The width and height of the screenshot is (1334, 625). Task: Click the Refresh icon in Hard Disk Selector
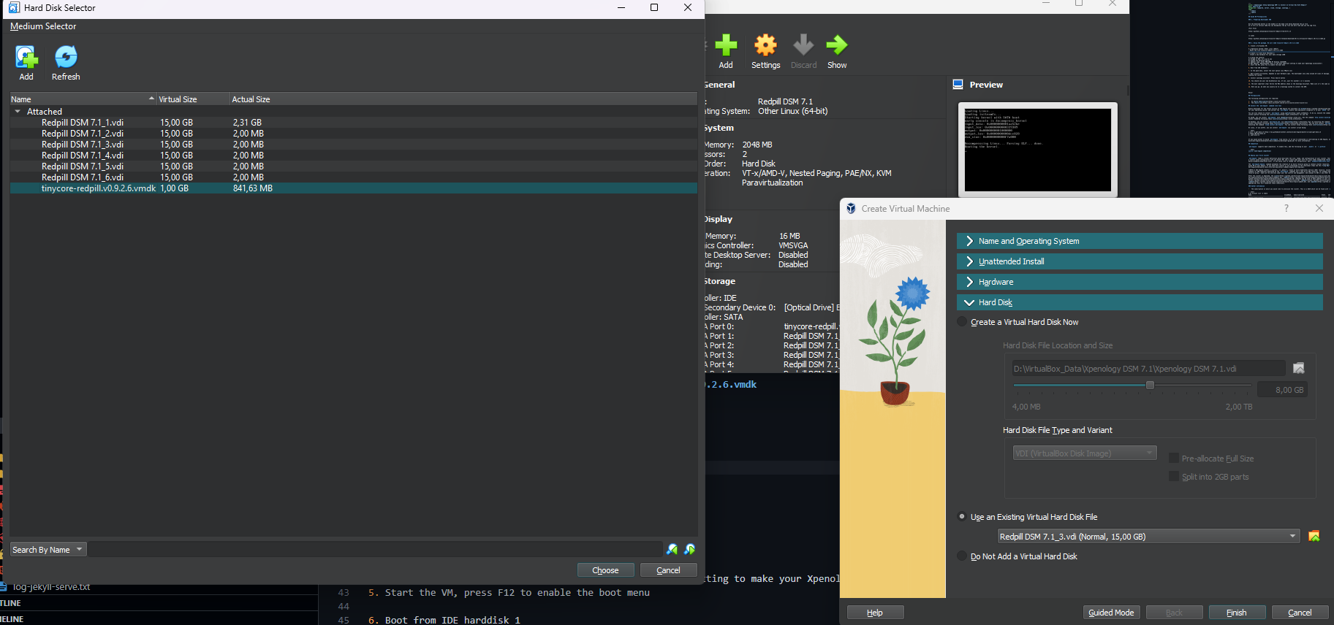tap(66, 56)
